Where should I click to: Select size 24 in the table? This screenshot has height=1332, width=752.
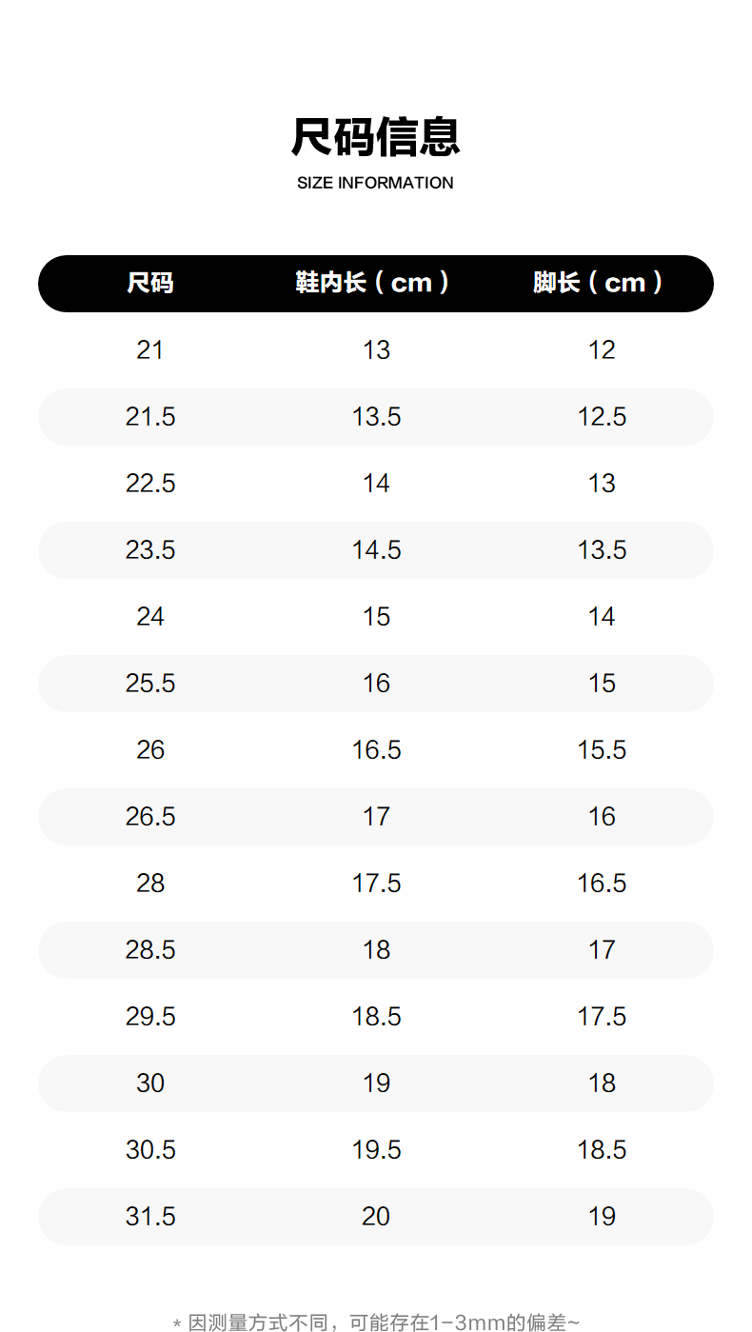pyautogui.click(x=150, y=617)
